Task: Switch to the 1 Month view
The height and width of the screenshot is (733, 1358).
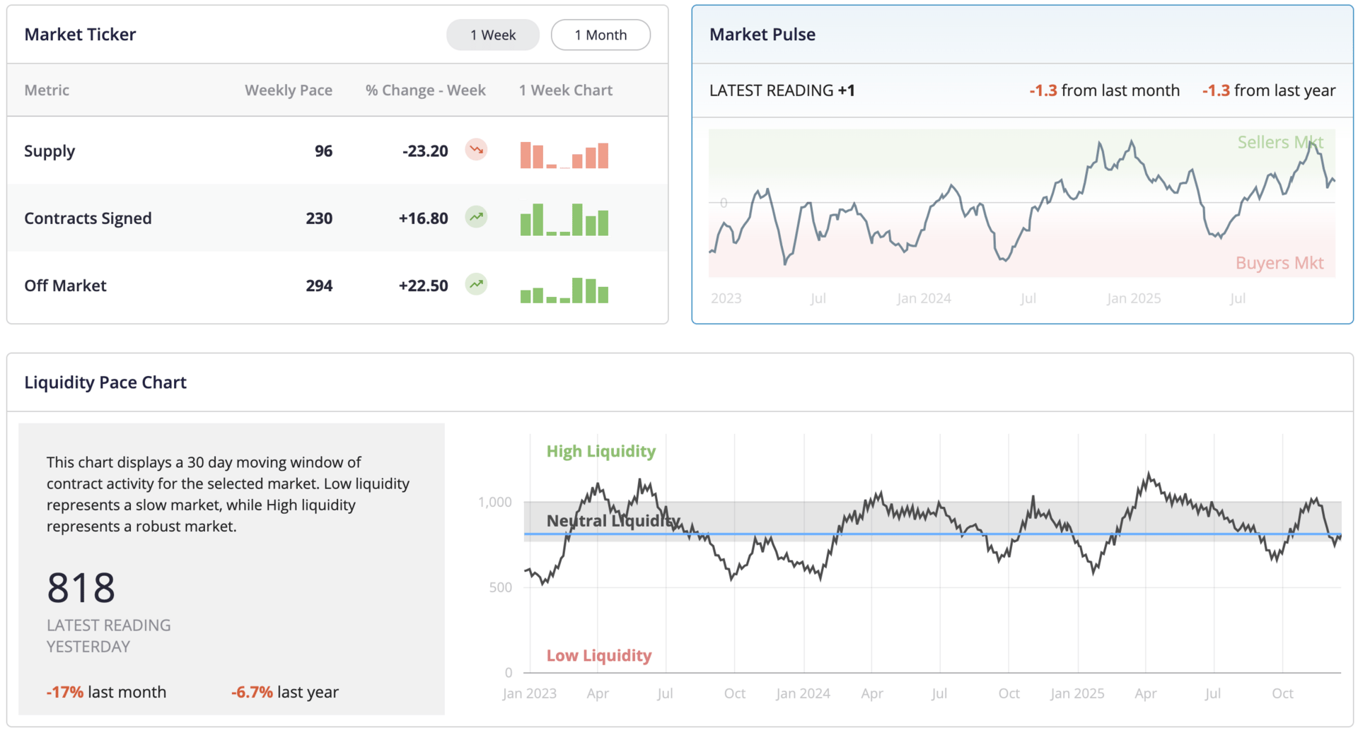Action: pyautogui.click(x=600, y=35)
